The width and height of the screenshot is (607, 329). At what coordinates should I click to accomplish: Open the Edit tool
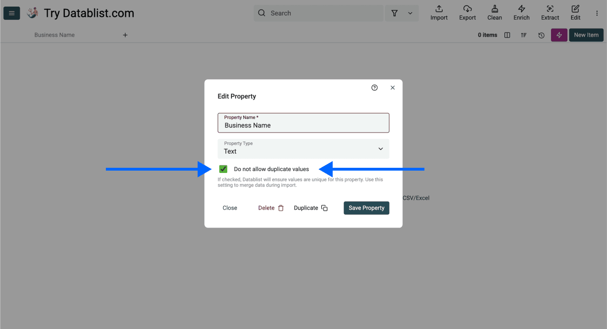click(x=575, y=13)
